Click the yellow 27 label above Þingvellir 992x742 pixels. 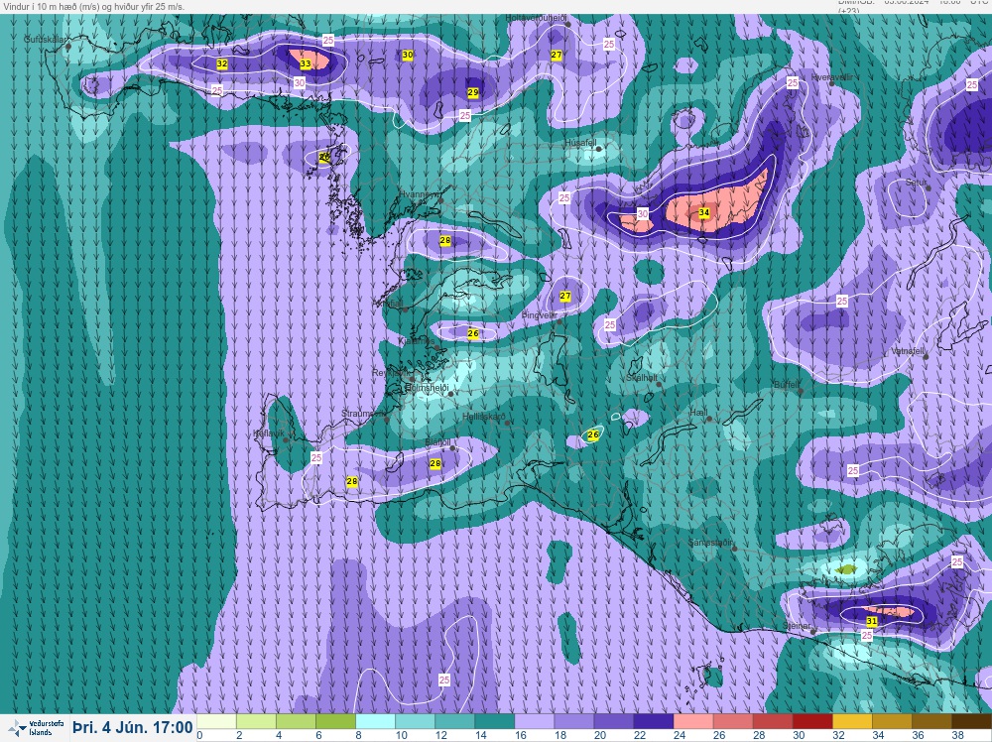565,296
